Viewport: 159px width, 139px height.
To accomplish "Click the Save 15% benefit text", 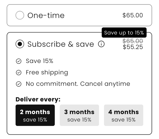I will pyautogui.click(x=39, y=61).
